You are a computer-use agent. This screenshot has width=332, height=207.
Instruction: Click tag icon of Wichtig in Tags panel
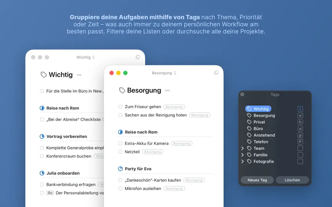249,109
